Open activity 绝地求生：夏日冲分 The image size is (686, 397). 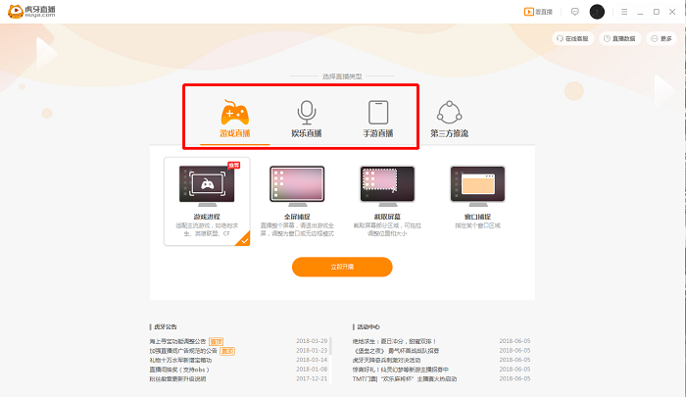[x=395, y=341]
